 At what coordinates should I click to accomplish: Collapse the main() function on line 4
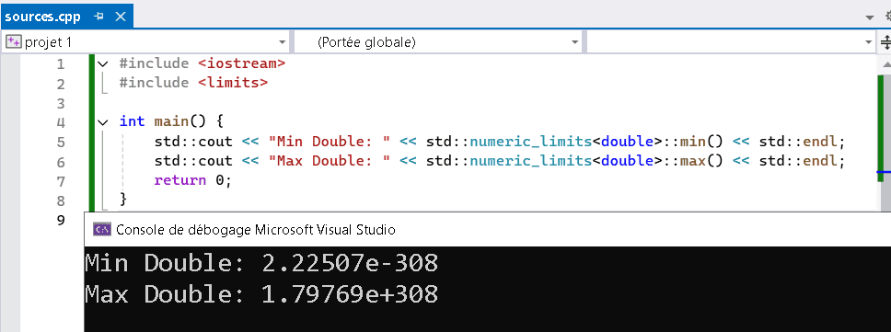click(x=102, y=121)
